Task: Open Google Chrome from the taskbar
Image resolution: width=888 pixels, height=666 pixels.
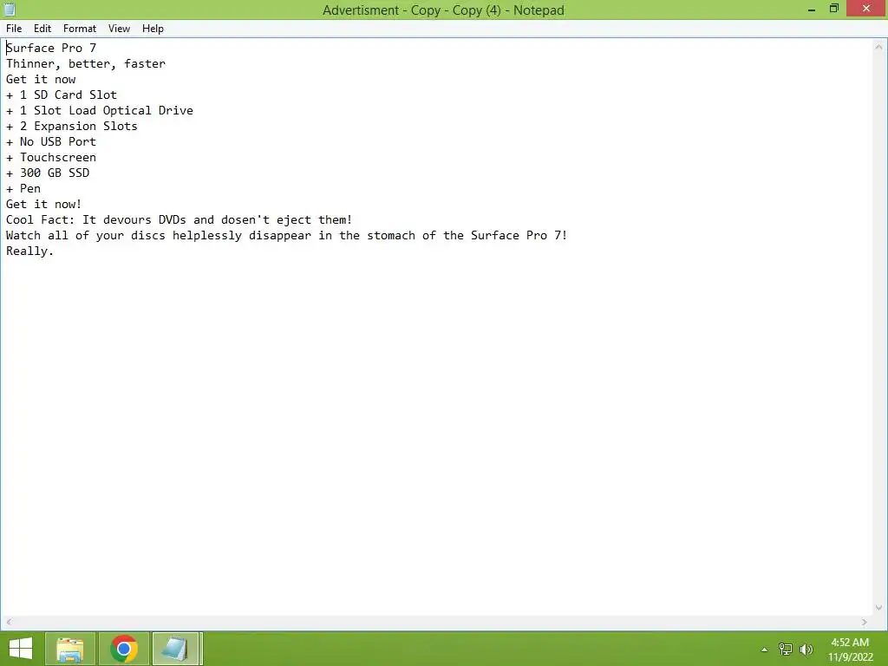Action: click(124, 649)
